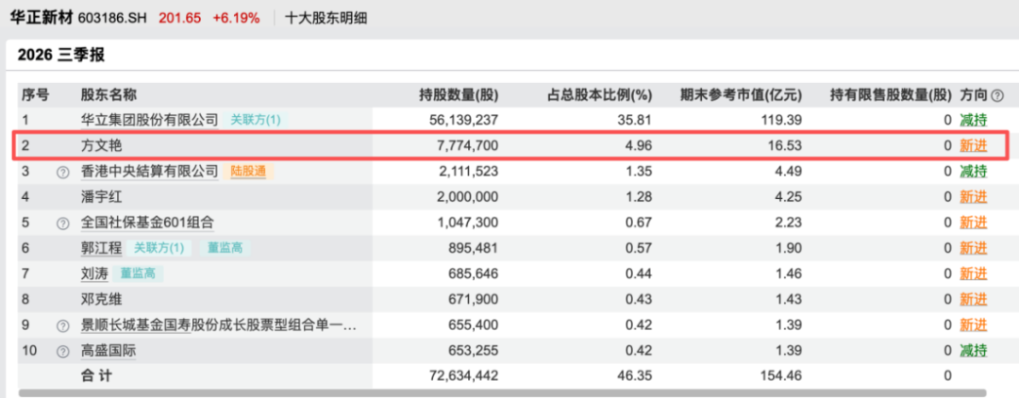This screenshot has width=1019, height=398.
Task: Click the percentage 35.81
Action: [x=636, y=120]
